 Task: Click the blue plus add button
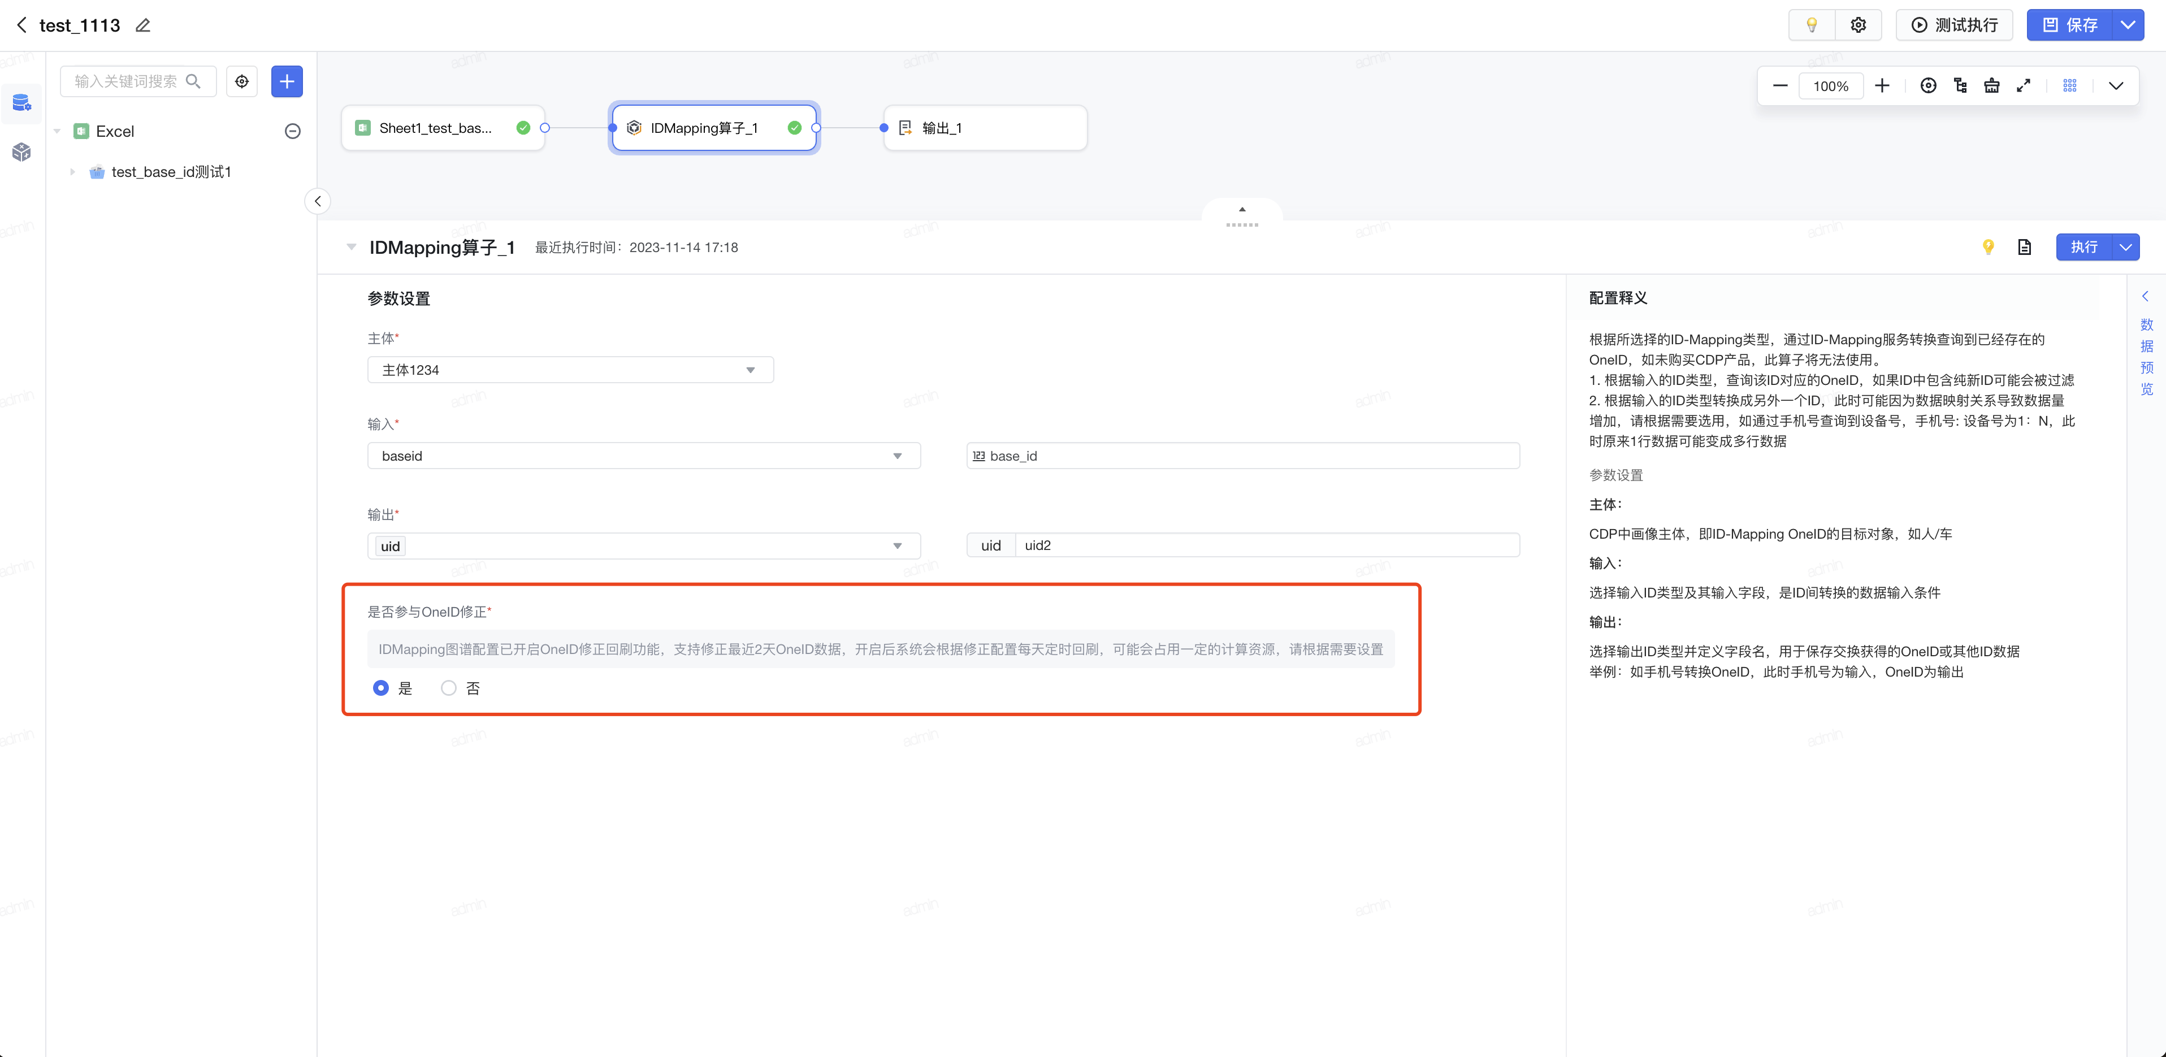coord(287,81)
